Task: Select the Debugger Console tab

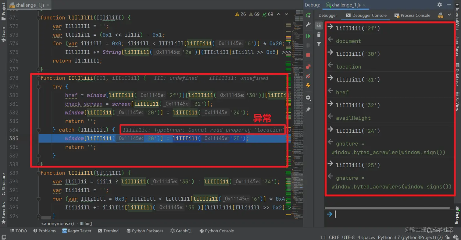Action: pos(366,15)
